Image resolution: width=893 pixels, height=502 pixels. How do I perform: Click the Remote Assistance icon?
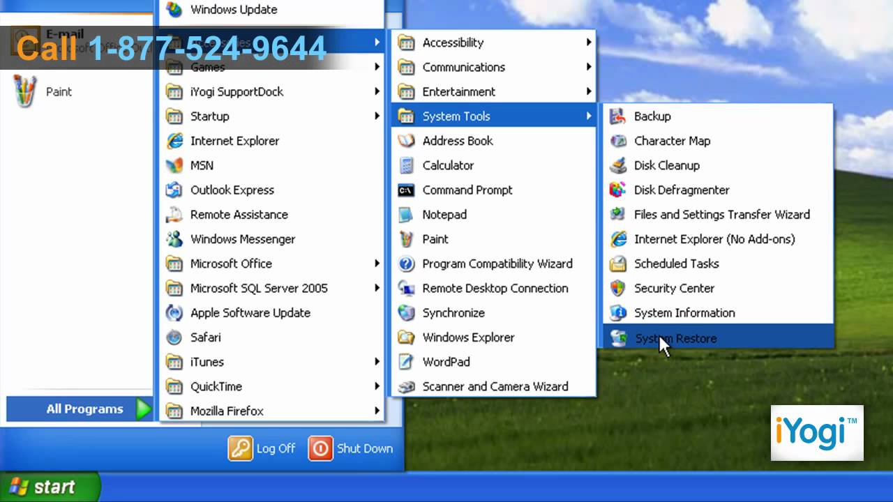174,214
